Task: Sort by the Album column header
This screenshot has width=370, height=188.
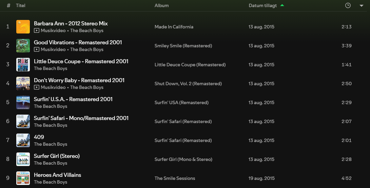Action: 162,5
